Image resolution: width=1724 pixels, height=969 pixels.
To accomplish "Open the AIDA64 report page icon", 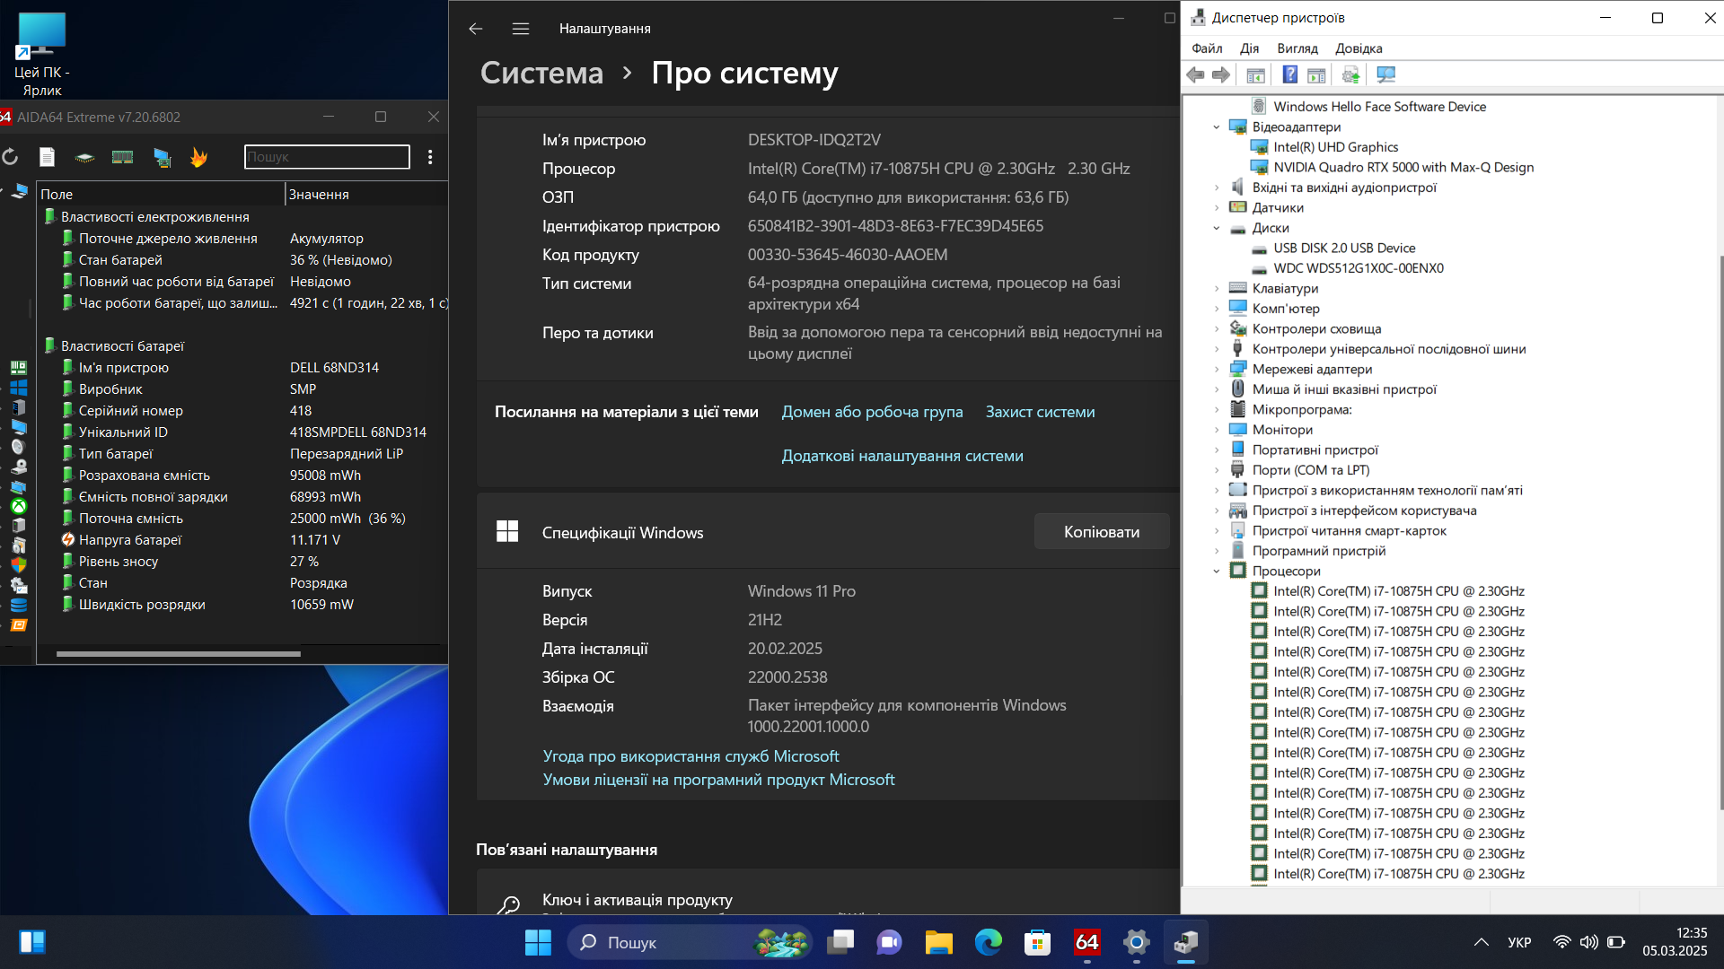I will coord(48,157).
